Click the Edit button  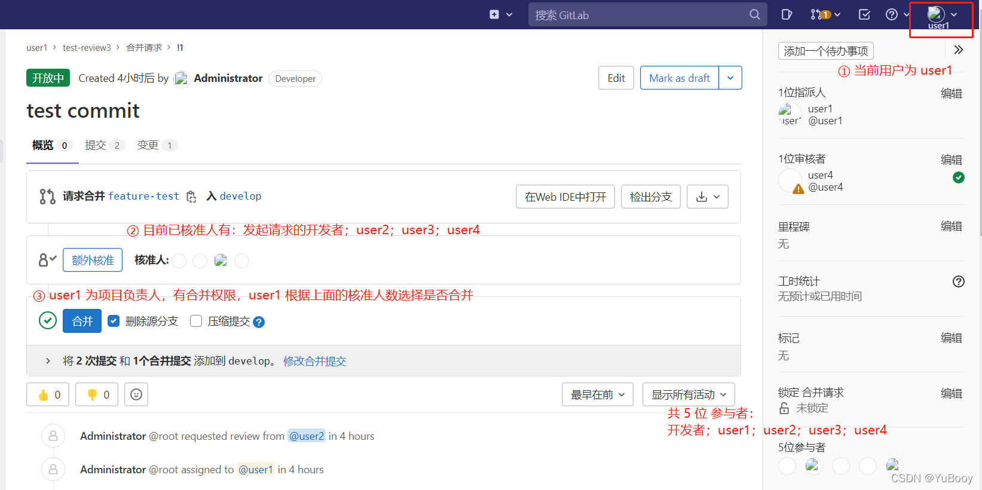click(616, 78)
